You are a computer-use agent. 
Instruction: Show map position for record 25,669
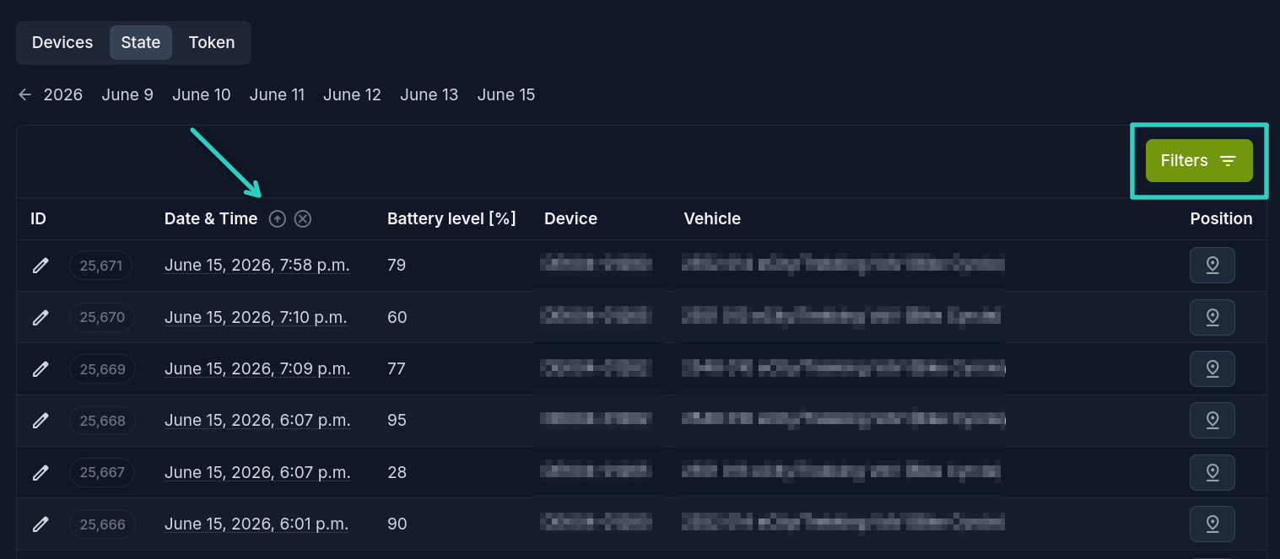click(x=1212, y=369)
